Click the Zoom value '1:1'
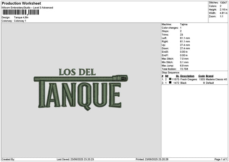The image size is (229, 162). [221, 16]
